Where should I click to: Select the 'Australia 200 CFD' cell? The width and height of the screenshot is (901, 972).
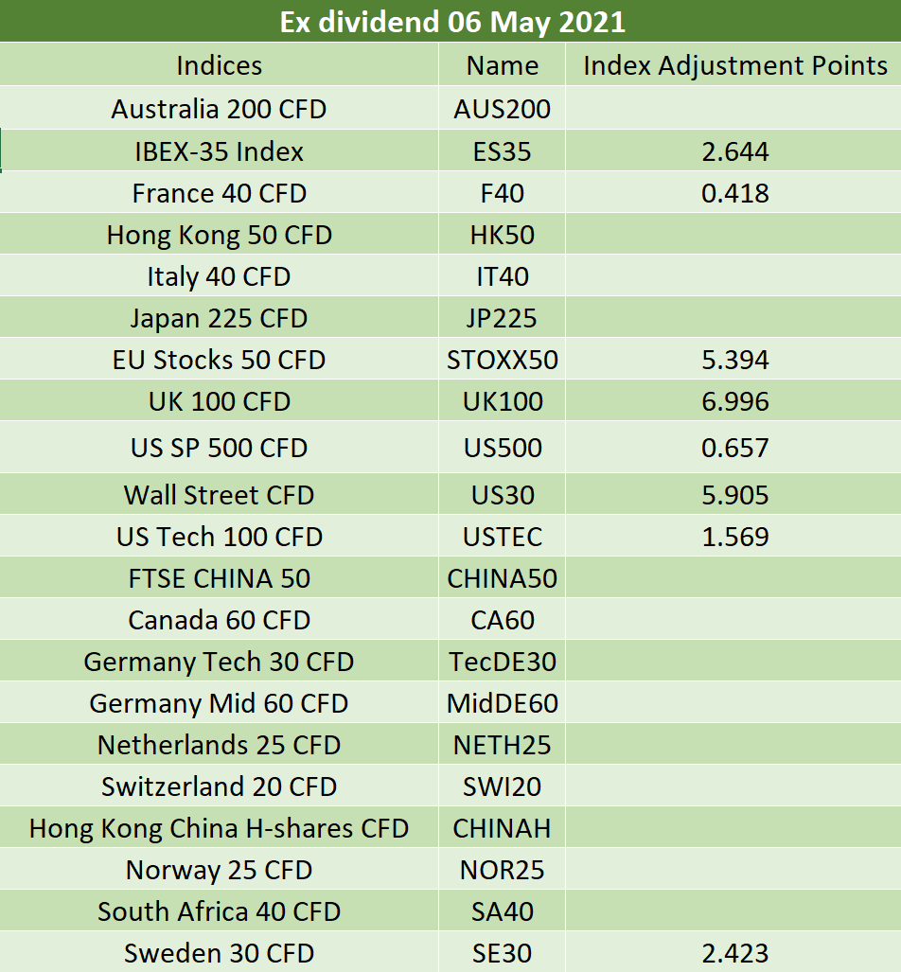tap(219, 108)
